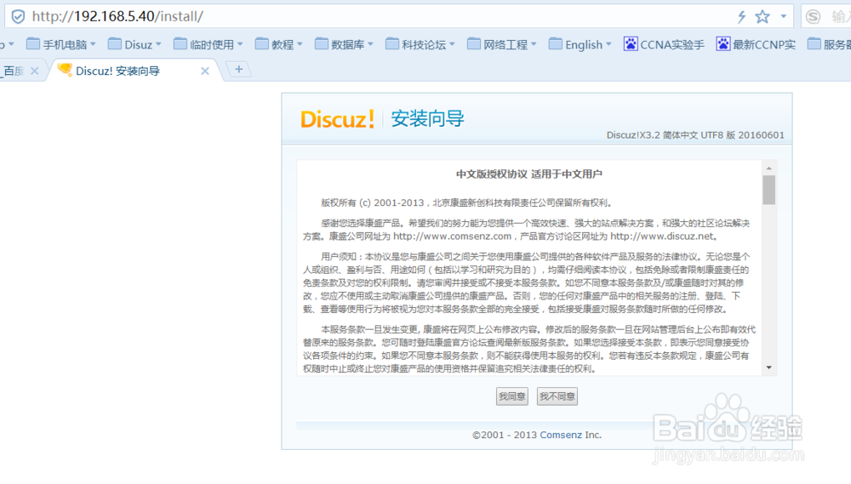Click the http://www.discuz.net text in agreement
The height and width of the screenshot is (484, 851).
(661, 236)
